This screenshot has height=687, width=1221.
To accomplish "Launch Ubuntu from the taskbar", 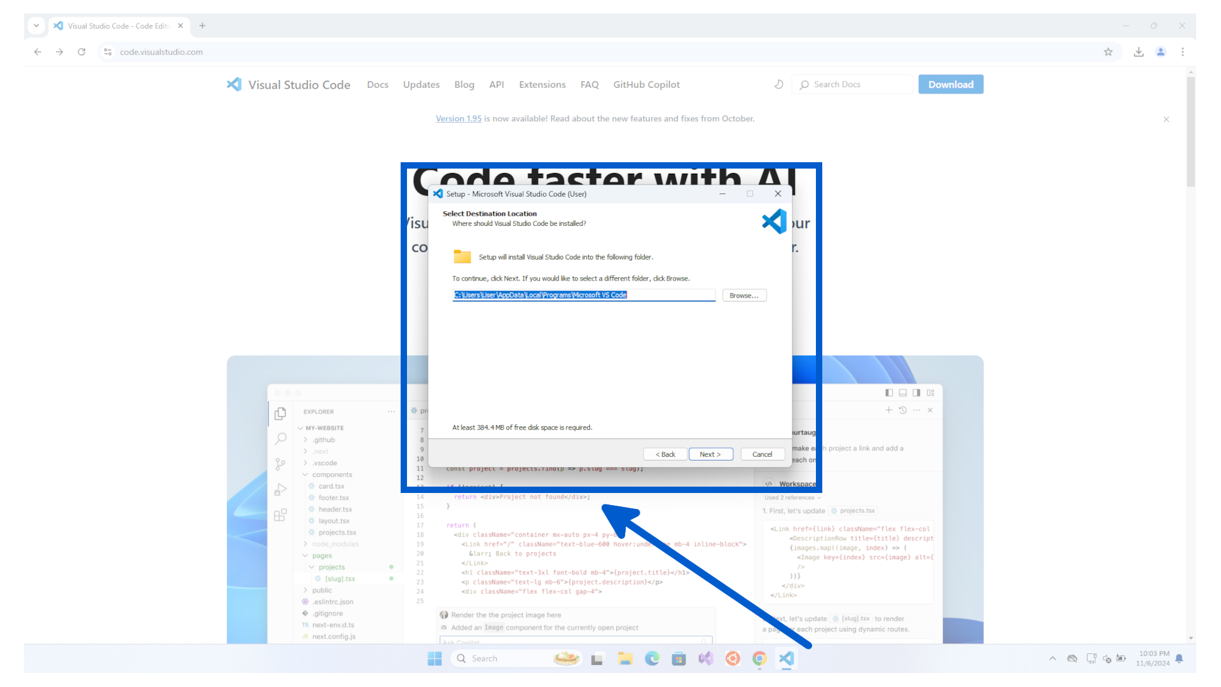I will pyautogui.click(x=733, y=658).
